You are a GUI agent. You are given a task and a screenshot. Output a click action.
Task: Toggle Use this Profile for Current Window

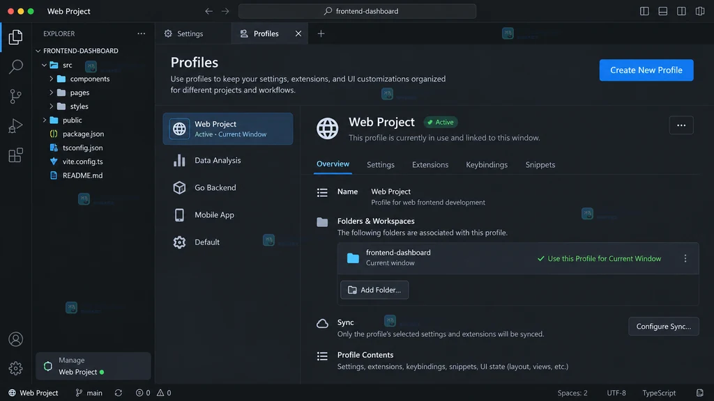click(599, 259)
